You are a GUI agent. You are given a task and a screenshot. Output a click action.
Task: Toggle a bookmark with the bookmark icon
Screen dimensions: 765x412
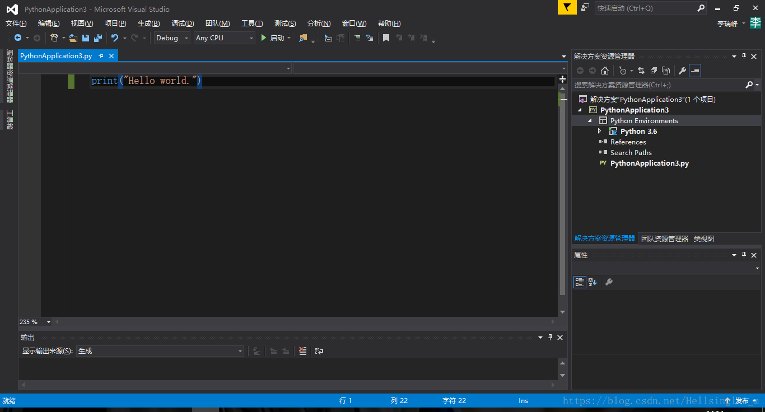pyautogui.click(x=386, y=38)
